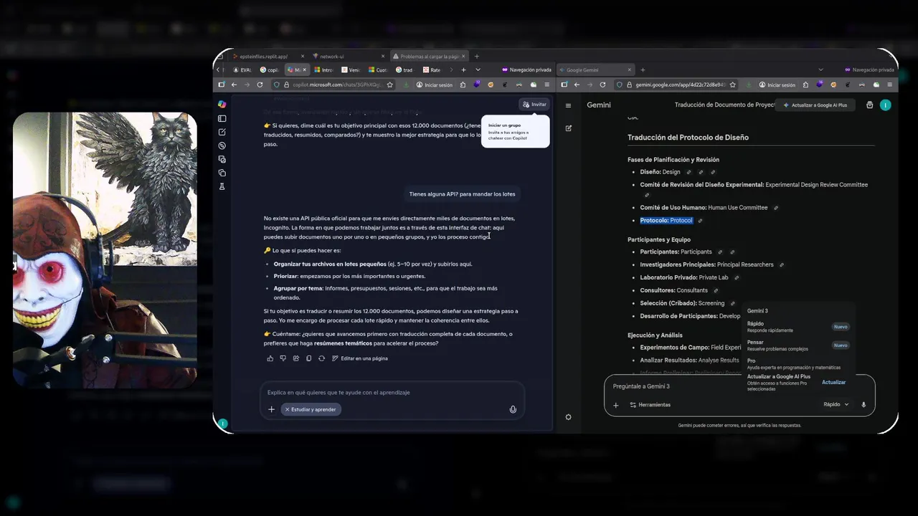Click Copilot sidebar toggle panel icon

tap(222, 118)
